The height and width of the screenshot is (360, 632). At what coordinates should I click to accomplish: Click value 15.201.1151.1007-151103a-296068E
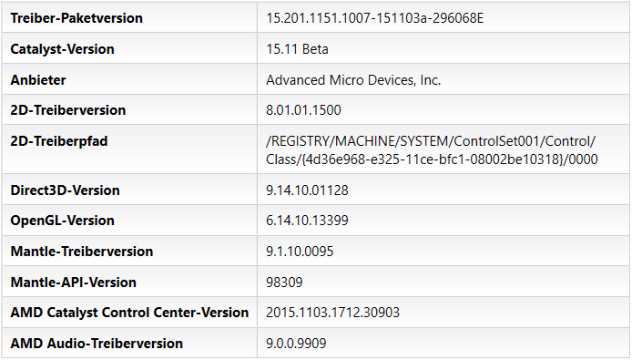tap(375, 18)
